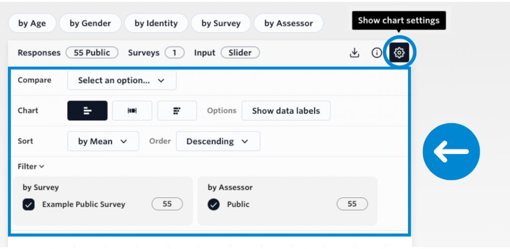Open the info circle icon
This screenshot has width=510, height=249.
[377, 53]
